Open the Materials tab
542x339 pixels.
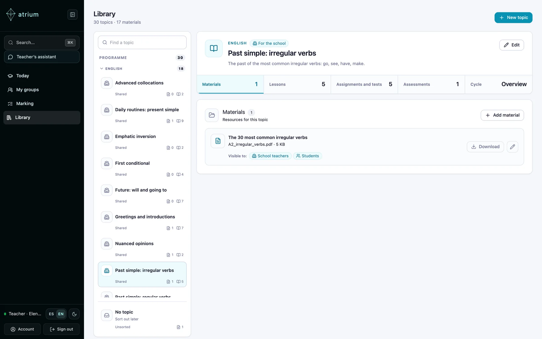[x=230, y=84]
